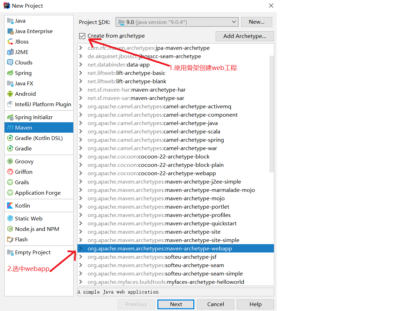Click the Java FX icon

[x=10, y=84]
